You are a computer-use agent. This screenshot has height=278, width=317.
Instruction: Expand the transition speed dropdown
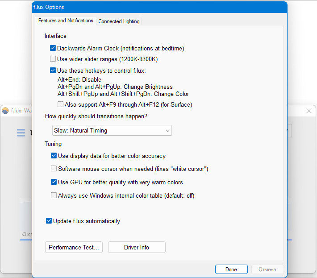[112, 131]
